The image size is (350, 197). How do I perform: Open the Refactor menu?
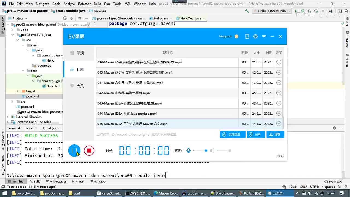pyautogui.click(x=84, y=4)
